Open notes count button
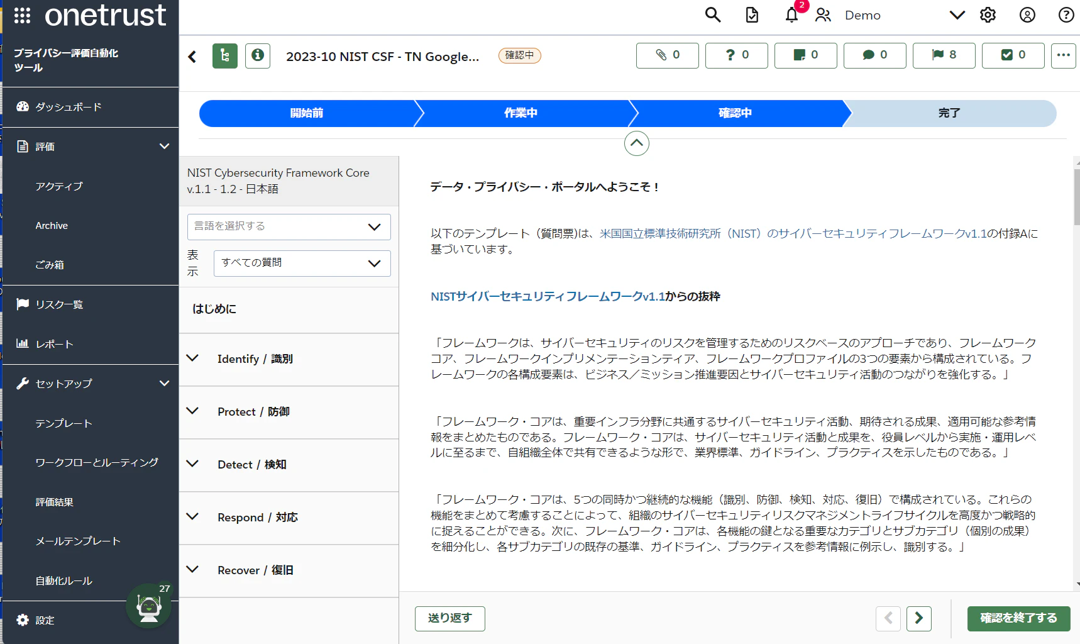The image size is (1080, 644). (x=806, y=55)
